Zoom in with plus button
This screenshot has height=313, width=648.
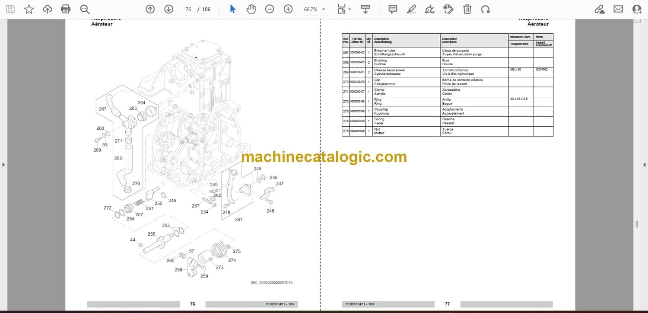point(288,9)
